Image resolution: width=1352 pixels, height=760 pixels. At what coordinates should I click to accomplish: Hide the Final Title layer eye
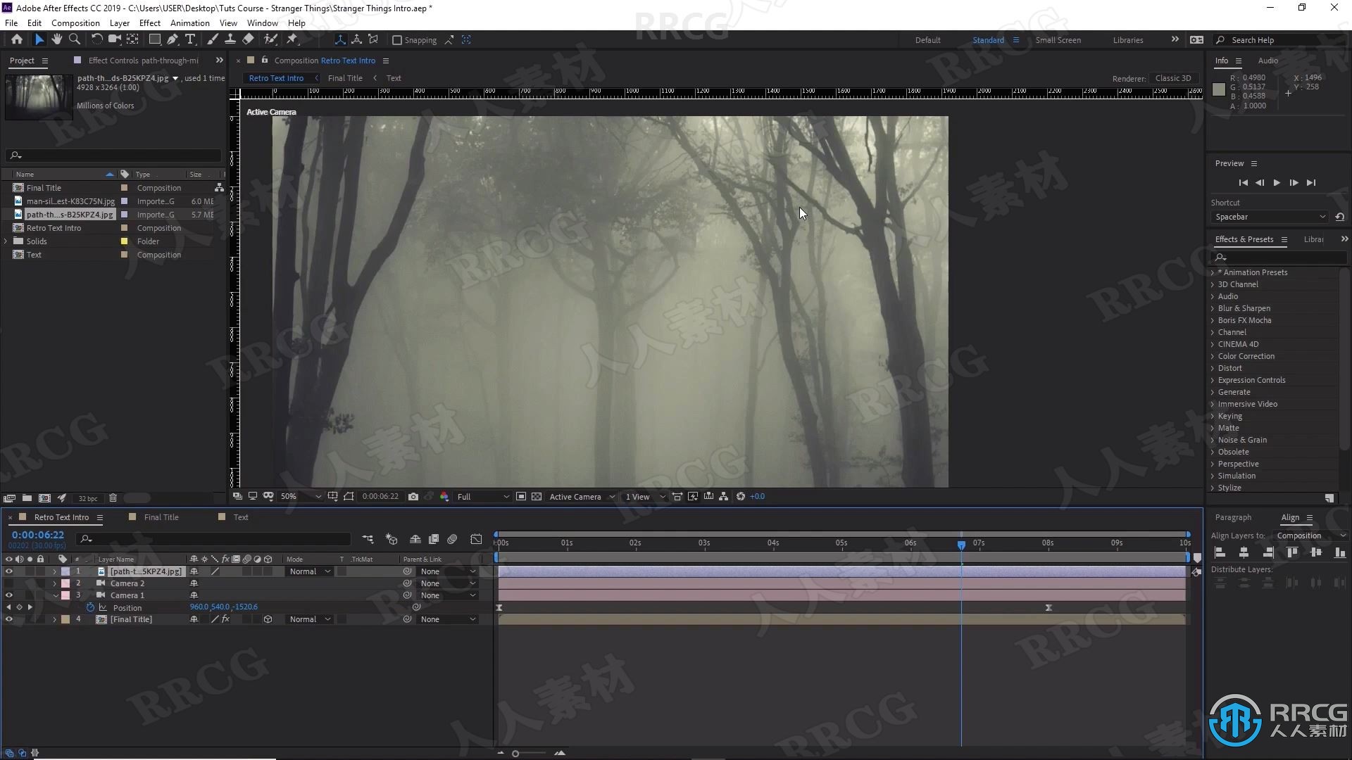(x=8, y=619)
